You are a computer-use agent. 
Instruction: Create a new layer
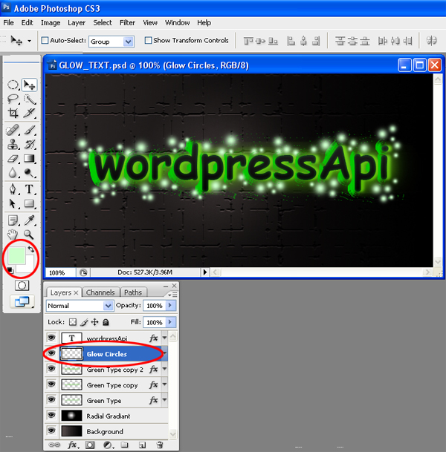142,445
